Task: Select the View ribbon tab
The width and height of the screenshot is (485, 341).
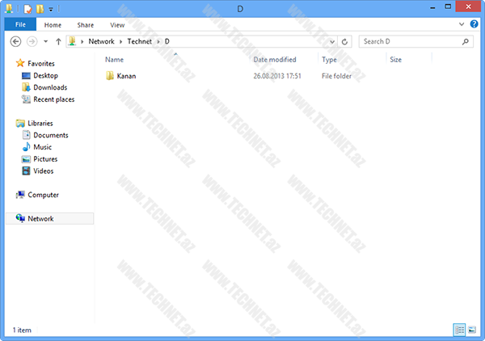Action: pos(117,25)
